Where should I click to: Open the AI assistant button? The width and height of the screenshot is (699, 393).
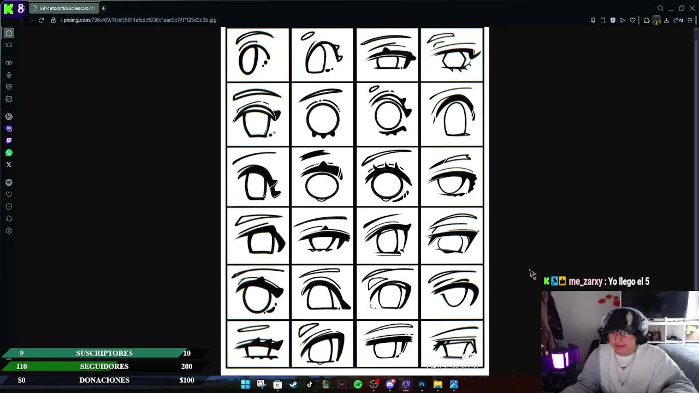pos(678,20)
